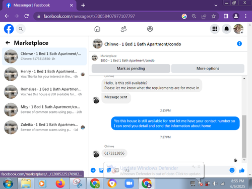Click the taskbar clock 8:55 PM
This screenshot has width=252, height=189.
237,181
